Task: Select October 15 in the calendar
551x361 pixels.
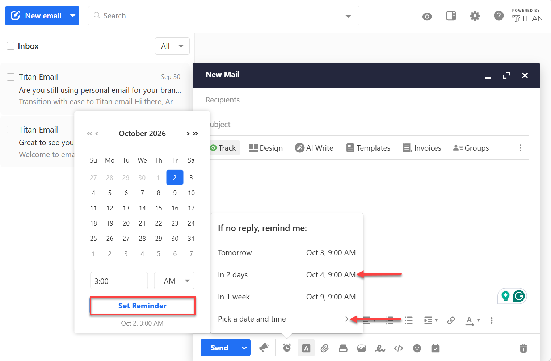Action: (x=159, y=208)
